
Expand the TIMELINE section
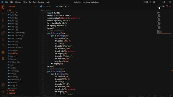click(12, 93)
